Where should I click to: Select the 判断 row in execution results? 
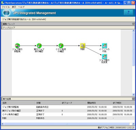(x=68, y=118)
